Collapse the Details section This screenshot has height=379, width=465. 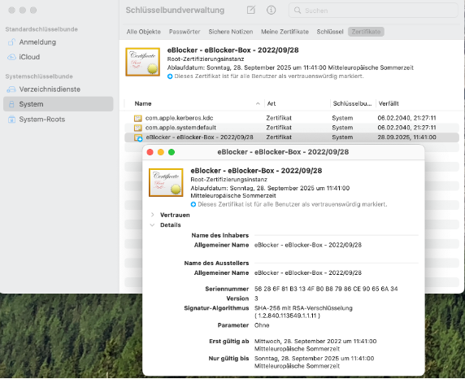[x=153, y=225]
